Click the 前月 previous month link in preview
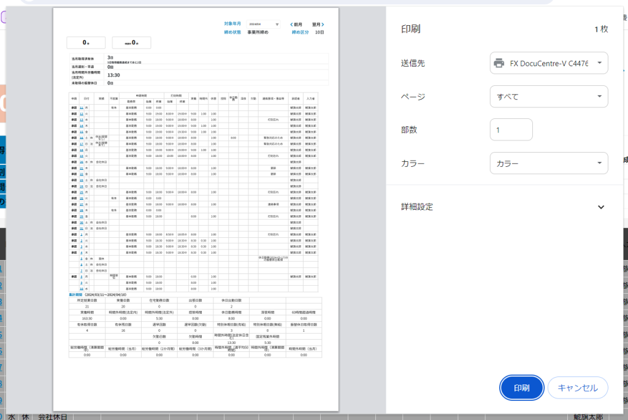 pyautogui.click(x=296, y=25)
